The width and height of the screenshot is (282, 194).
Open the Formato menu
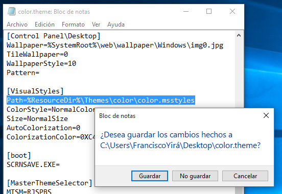coord(73,25)
